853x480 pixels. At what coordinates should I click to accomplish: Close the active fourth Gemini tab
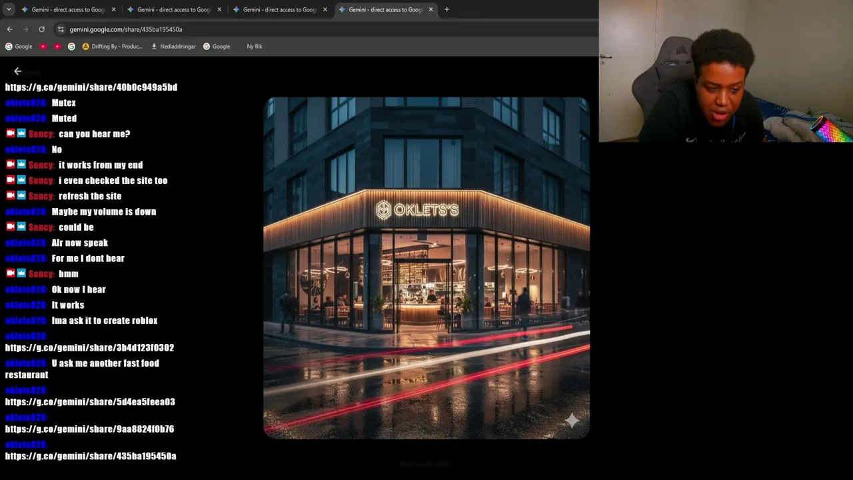coord(431,9)
